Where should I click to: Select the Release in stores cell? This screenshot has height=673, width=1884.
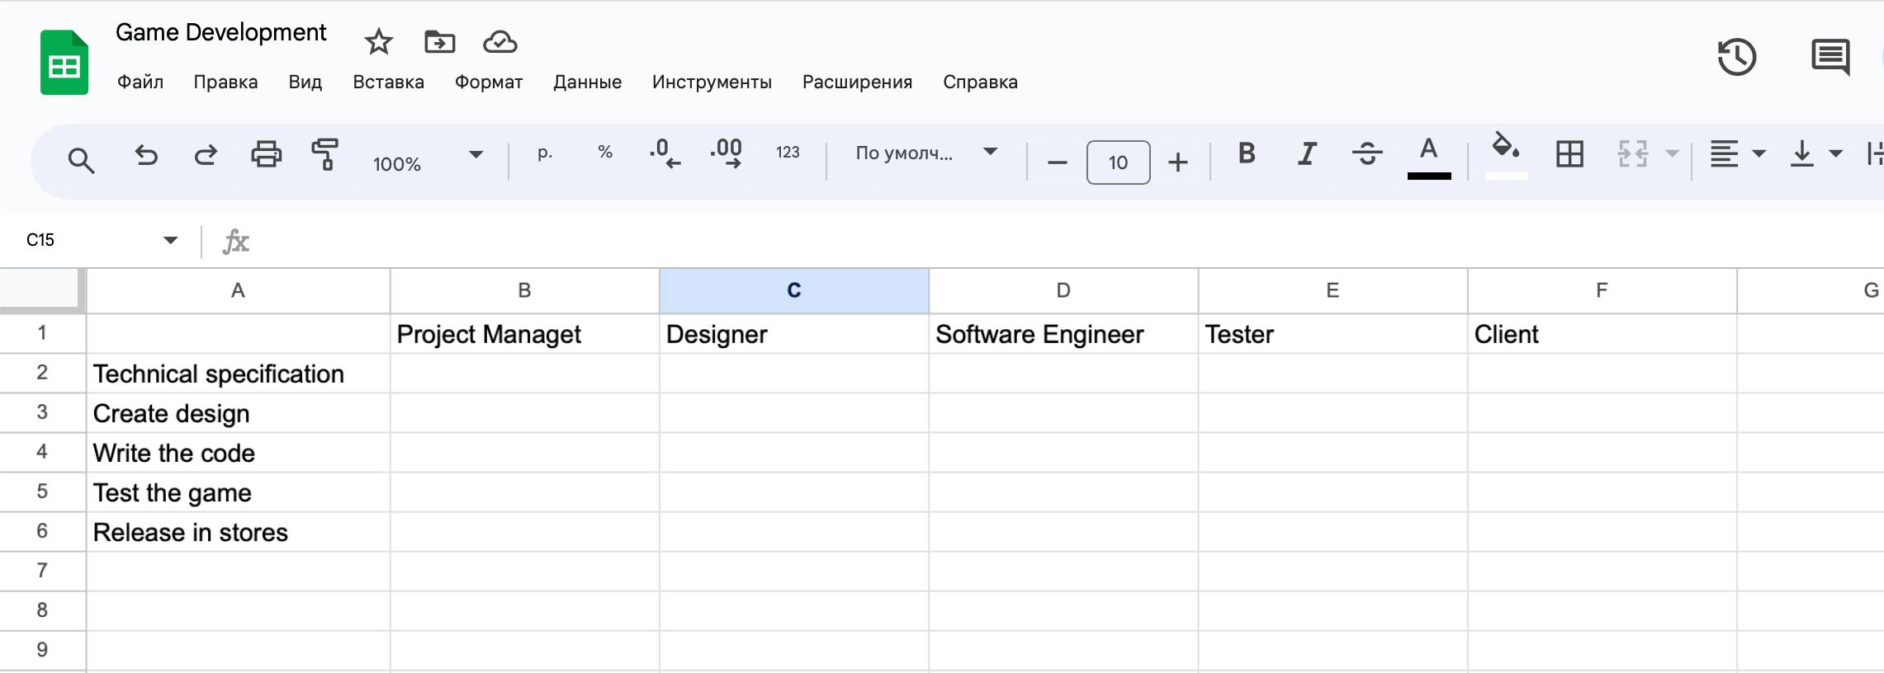pyautogui.click(x=238, y=532)
